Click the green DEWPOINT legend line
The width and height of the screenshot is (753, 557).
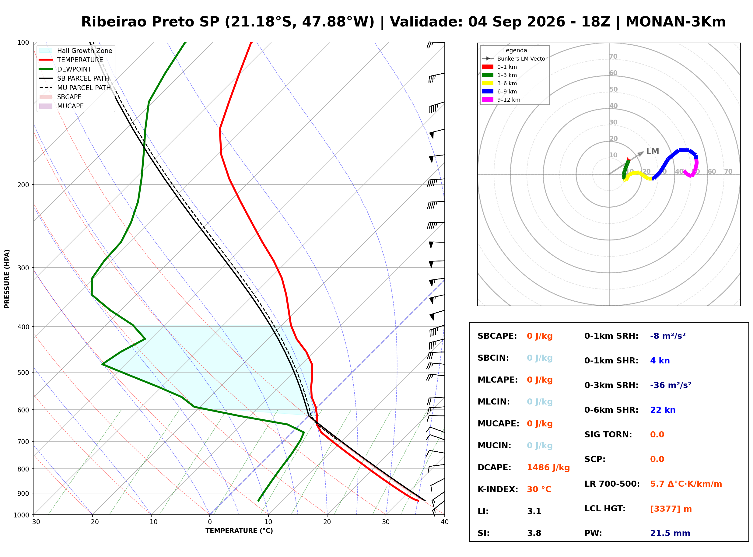pos(46,69)
